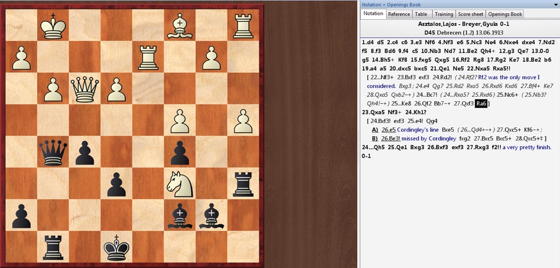Click the highlighted Ra6 move
The image size is (560, 268).
(481, 103)
